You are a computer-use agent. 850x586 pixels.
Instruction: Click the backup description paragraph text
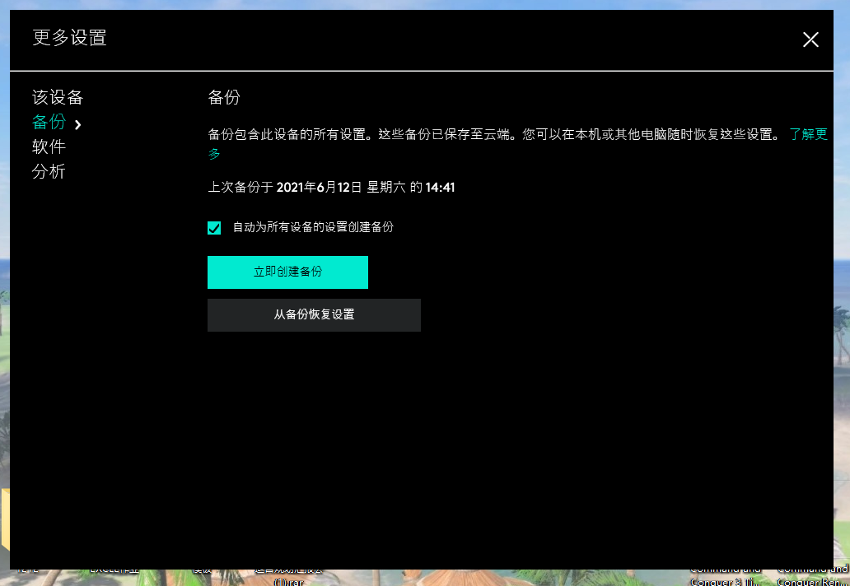(494, 134)
